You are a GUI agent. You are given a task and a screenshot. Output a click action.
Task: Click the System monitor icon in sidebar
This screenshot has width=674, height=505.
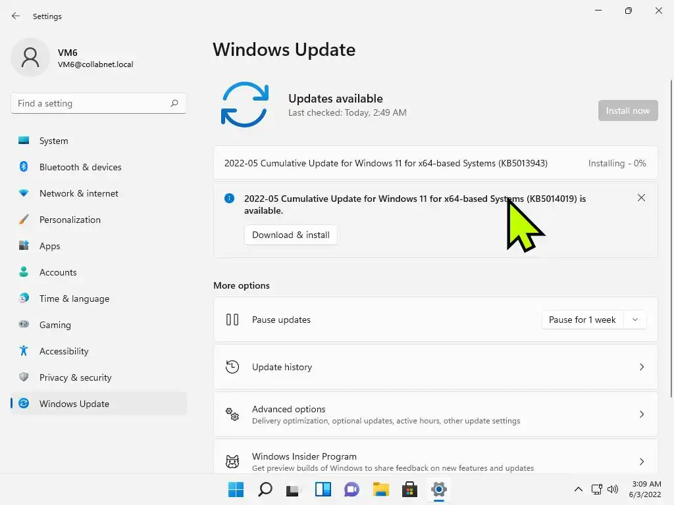tap(24, 141)
